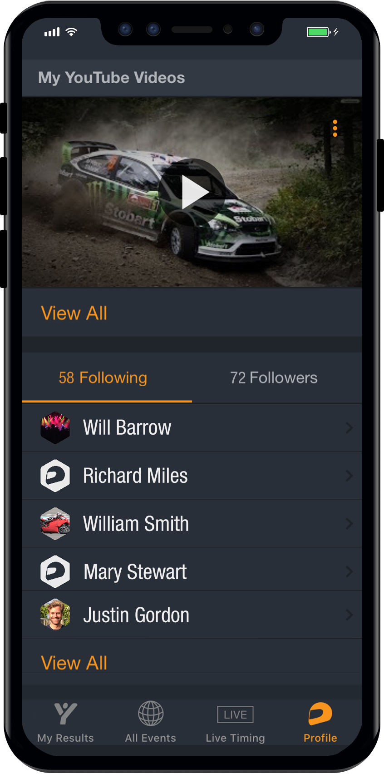384x774 pixels.
Task: Tap Mary Stewart's default avatar
Action: tap(55, 571)
